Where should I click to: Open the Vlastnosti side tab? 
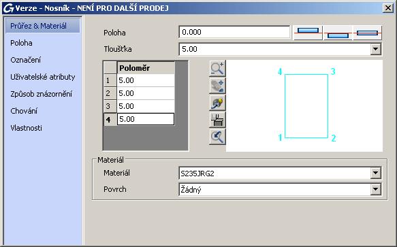[x=26, y=128]
